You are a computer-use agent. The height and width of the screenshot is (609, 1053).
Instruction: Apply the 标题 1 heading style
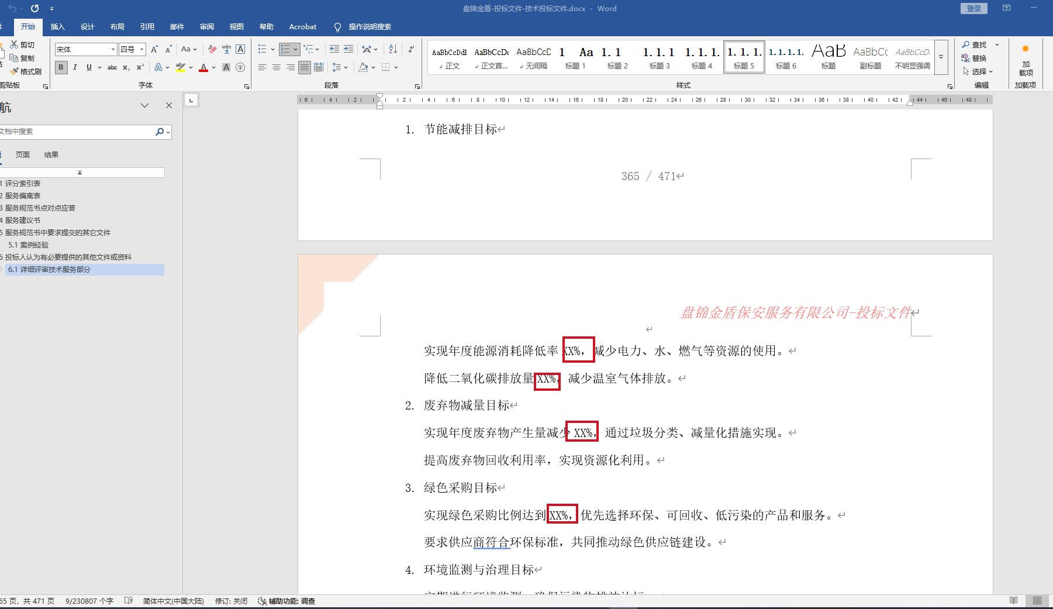point(575,57)
